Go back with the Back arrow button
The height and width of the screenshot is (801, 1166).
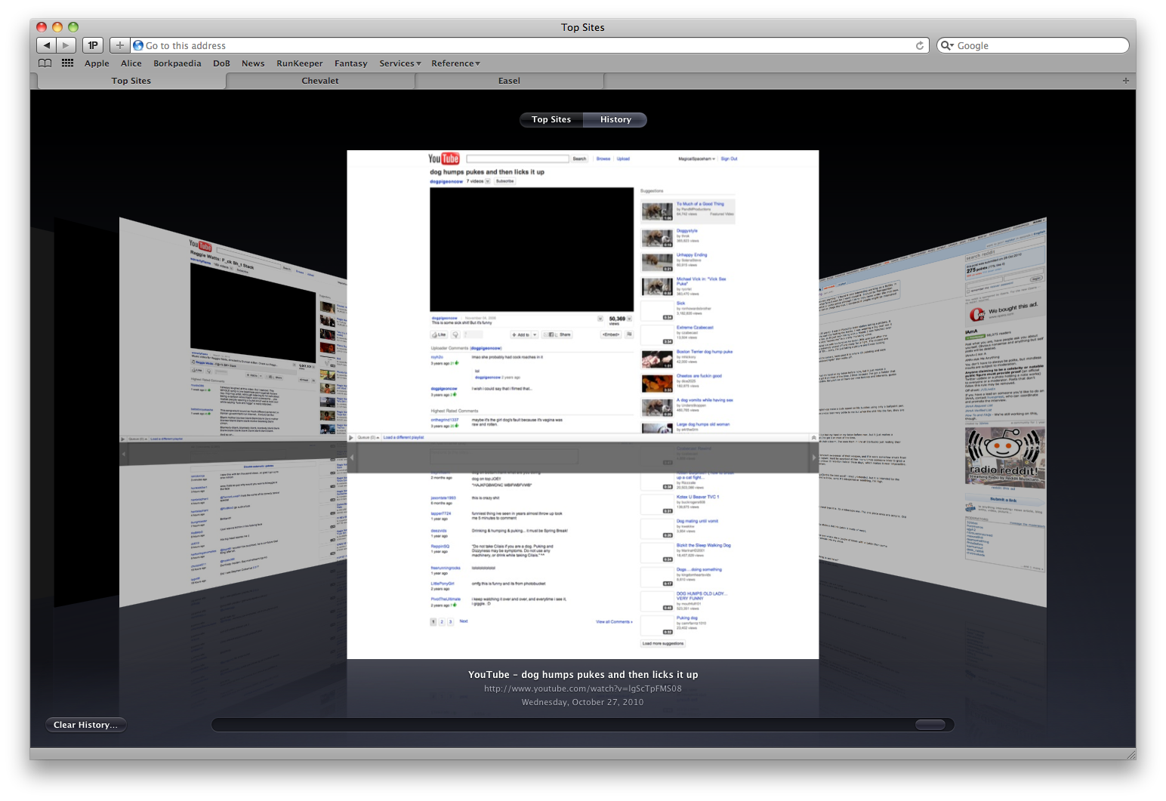tap(46, 45)
